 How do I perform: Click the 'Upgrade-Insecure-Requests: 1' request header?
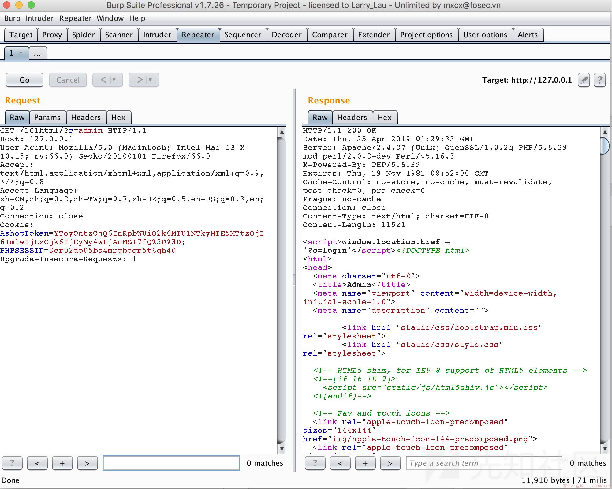(68, 259)
